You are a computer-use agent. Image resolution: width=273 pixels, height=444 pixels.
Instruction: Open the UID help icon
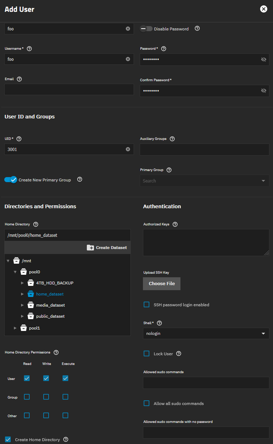tap(19, 139)
